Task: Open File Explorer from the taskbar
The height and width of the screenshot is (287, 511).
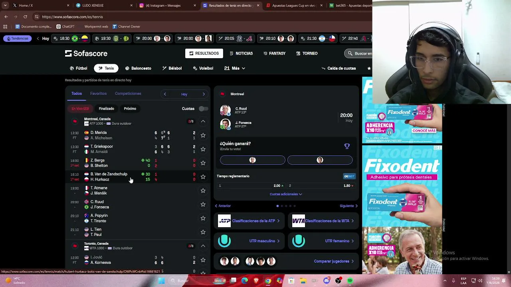Action: 303,281
